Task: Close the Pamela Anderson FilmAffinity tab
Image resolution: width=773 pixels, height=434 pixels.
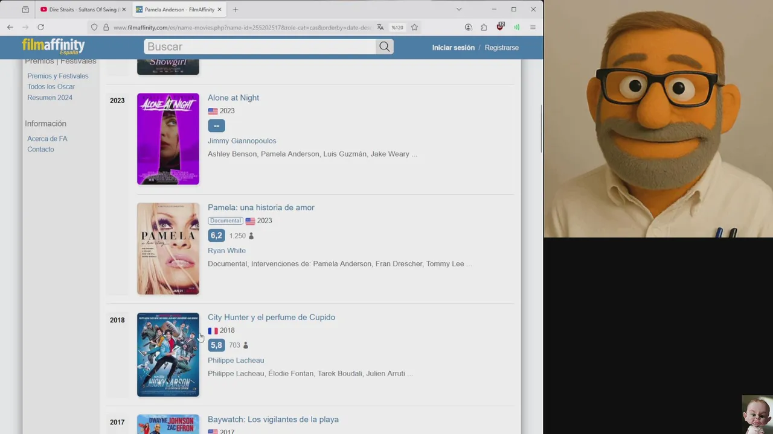Action: click(x=219, y=10)
